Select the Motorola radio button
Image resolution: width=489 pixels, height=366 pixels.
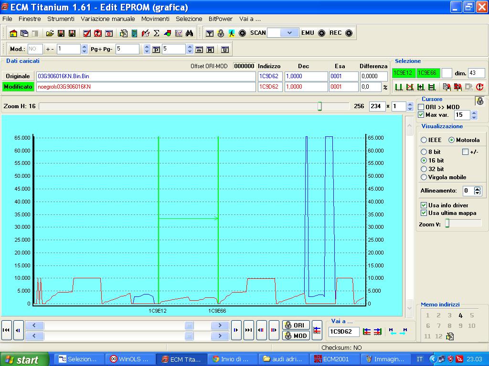click(451, 140)
